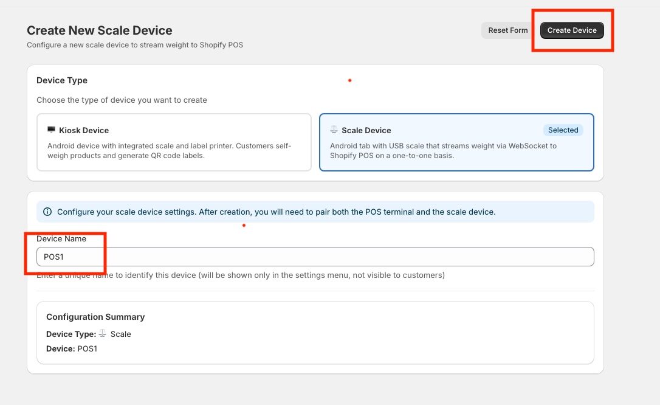Viewport: 660px width, 405px height.
Task: Select the Kiosk Device card
Action: (174, 142)
